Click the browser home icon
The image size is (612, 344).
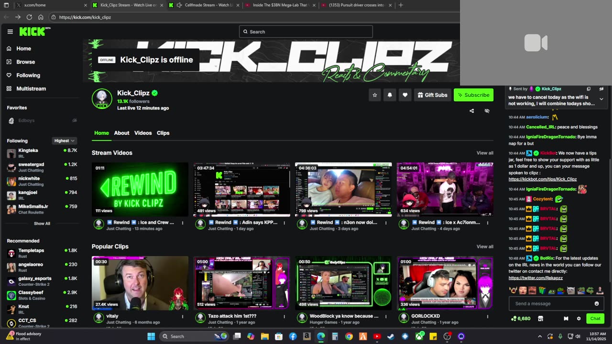point(41,17)
